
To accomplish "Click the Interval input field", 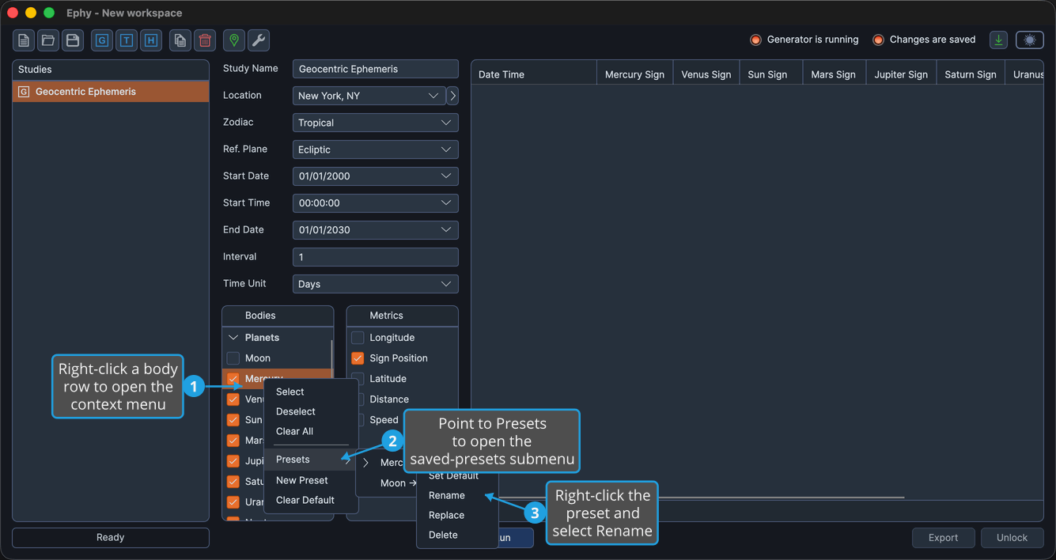I will point(376,257).
